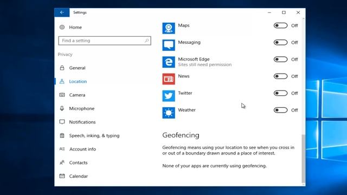Click the Privacy section label

(x=65, y=54)
